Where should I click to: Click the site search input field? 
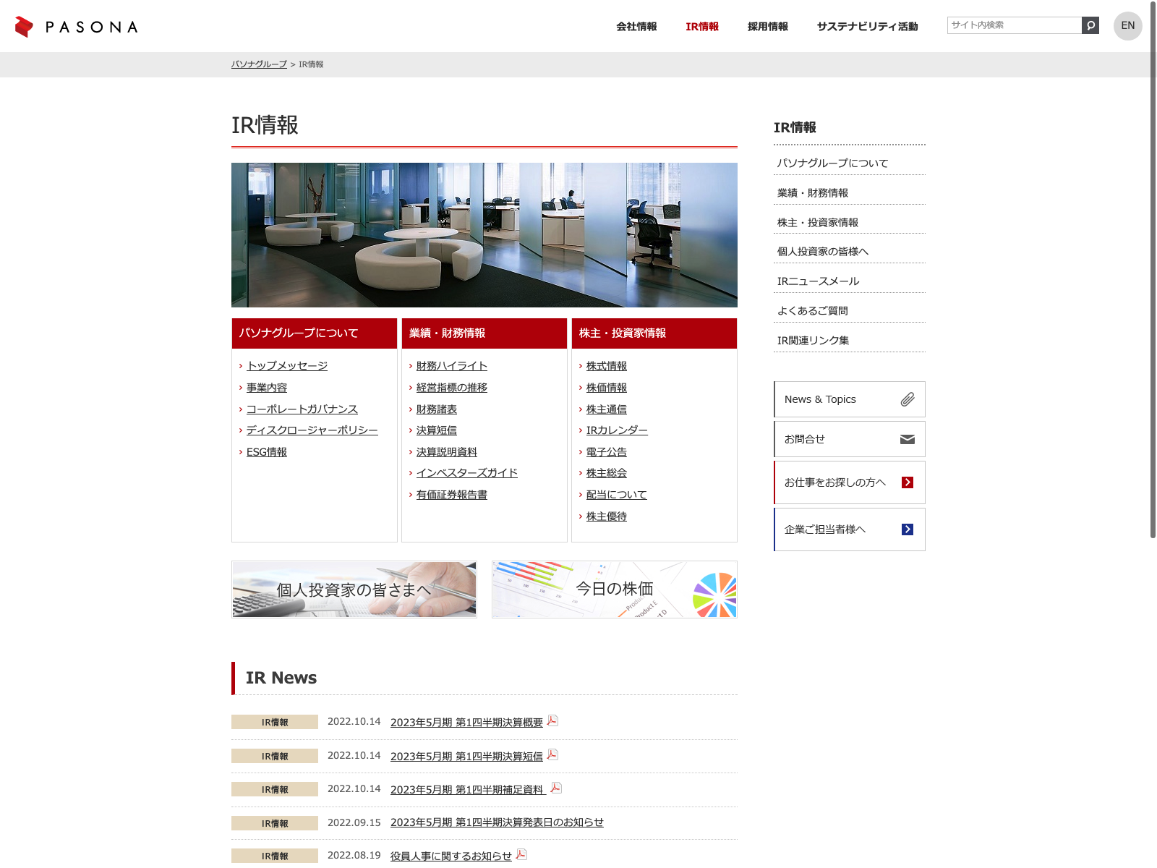1014,25
